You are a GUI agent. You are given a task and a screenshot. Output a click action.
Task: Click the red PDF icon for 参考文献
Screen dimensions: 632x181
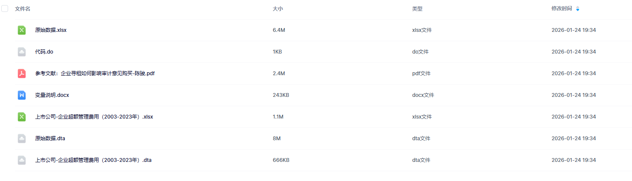click(x=22, y=74)
